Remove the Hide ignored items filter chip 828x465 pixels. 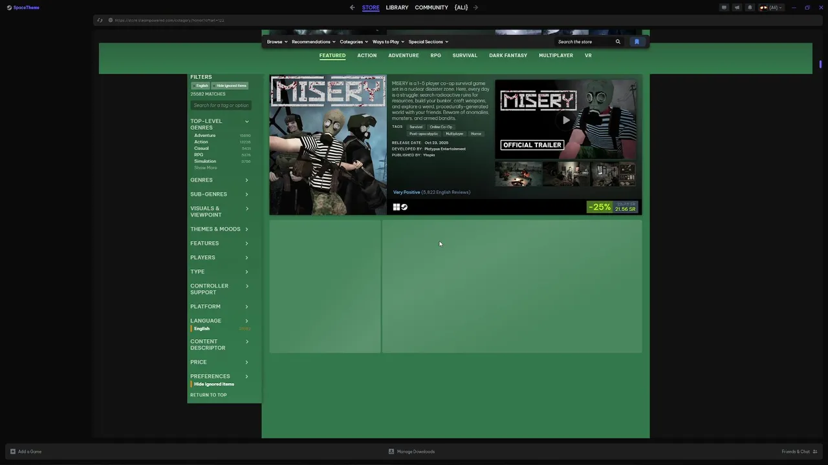(230, 85)
